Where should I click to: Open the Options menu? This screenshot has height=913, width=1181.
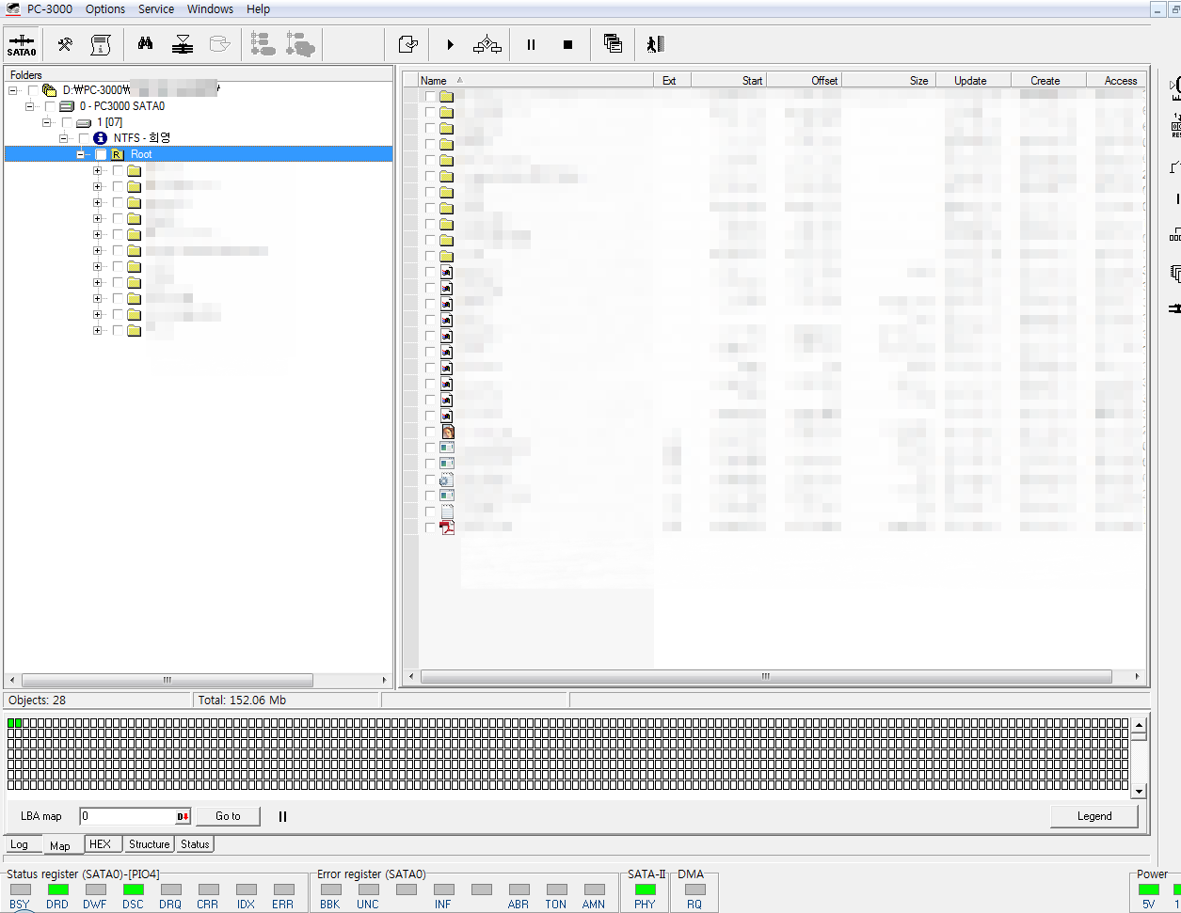point(105,9)
